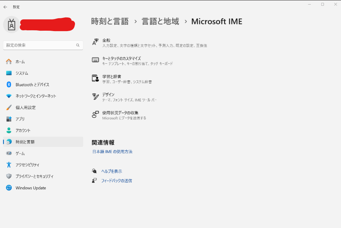Open 学習と辞書 dictionary icon
Screen dimensions: 341x228
point(95,78)
